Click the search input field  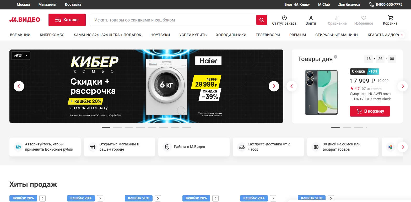pos(173,20)
